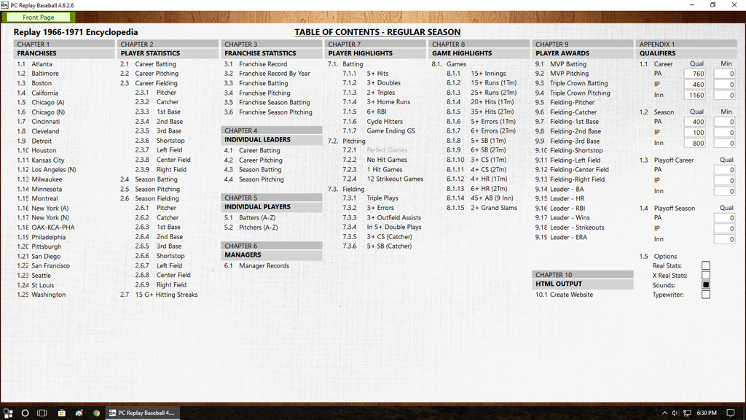The height and width of the screenshot is (420, 746).
Task: Open the Manager Records entry
Action: 264,266
